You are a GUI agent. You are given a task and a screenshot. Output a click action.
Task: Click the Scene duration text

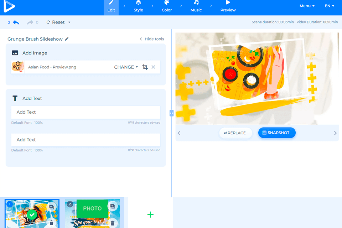pyautogui.click(x=273, y=22)
